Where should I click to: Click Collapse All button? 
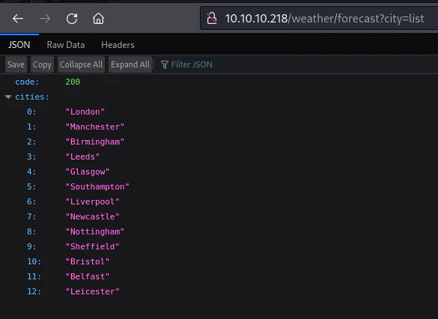[81, 64]
